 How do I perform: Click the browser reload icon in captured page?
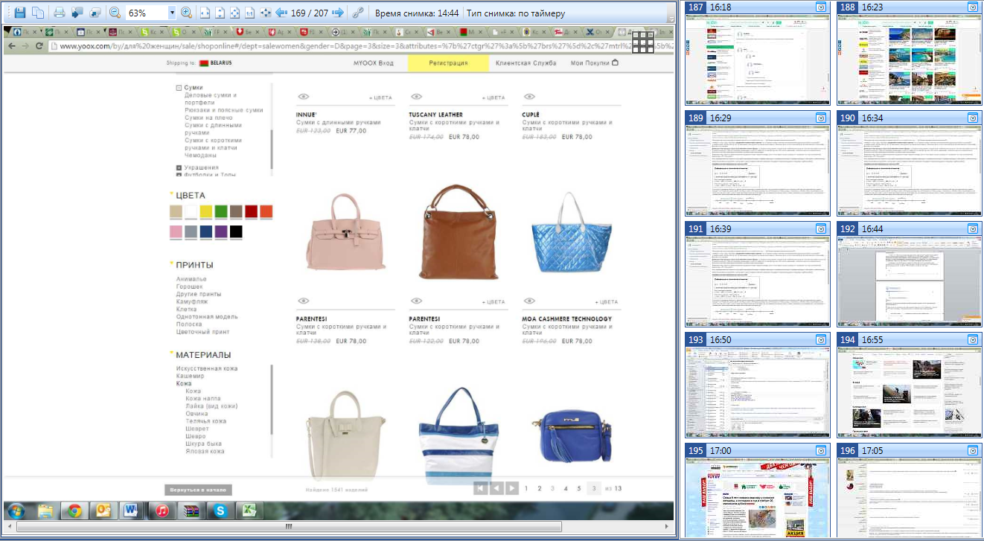click(x=41, y=46)
